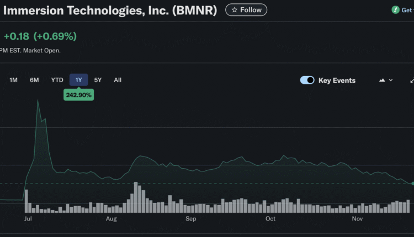
Task: Select the mountain area chart type icon
Action: click(x=382, y=80)
